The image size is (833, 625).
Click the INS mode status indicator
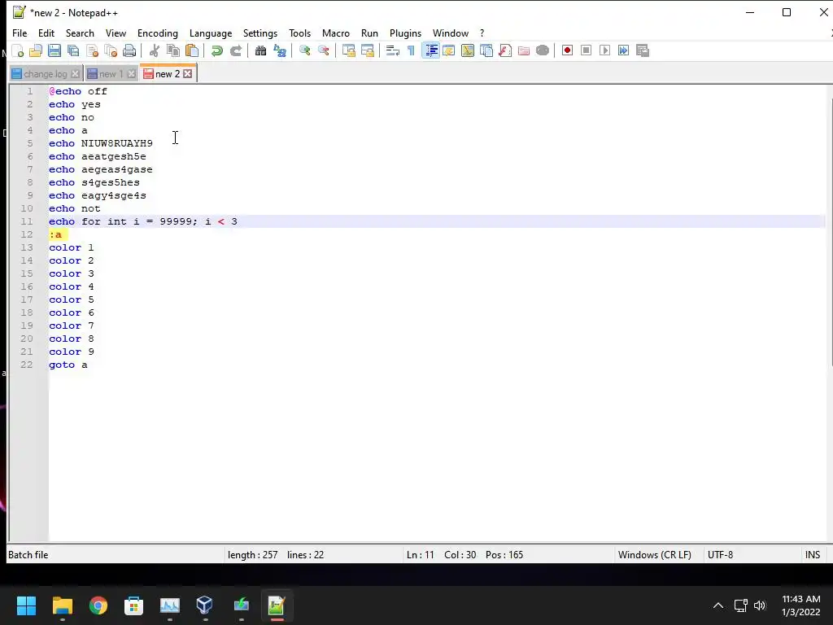(813, 555)
